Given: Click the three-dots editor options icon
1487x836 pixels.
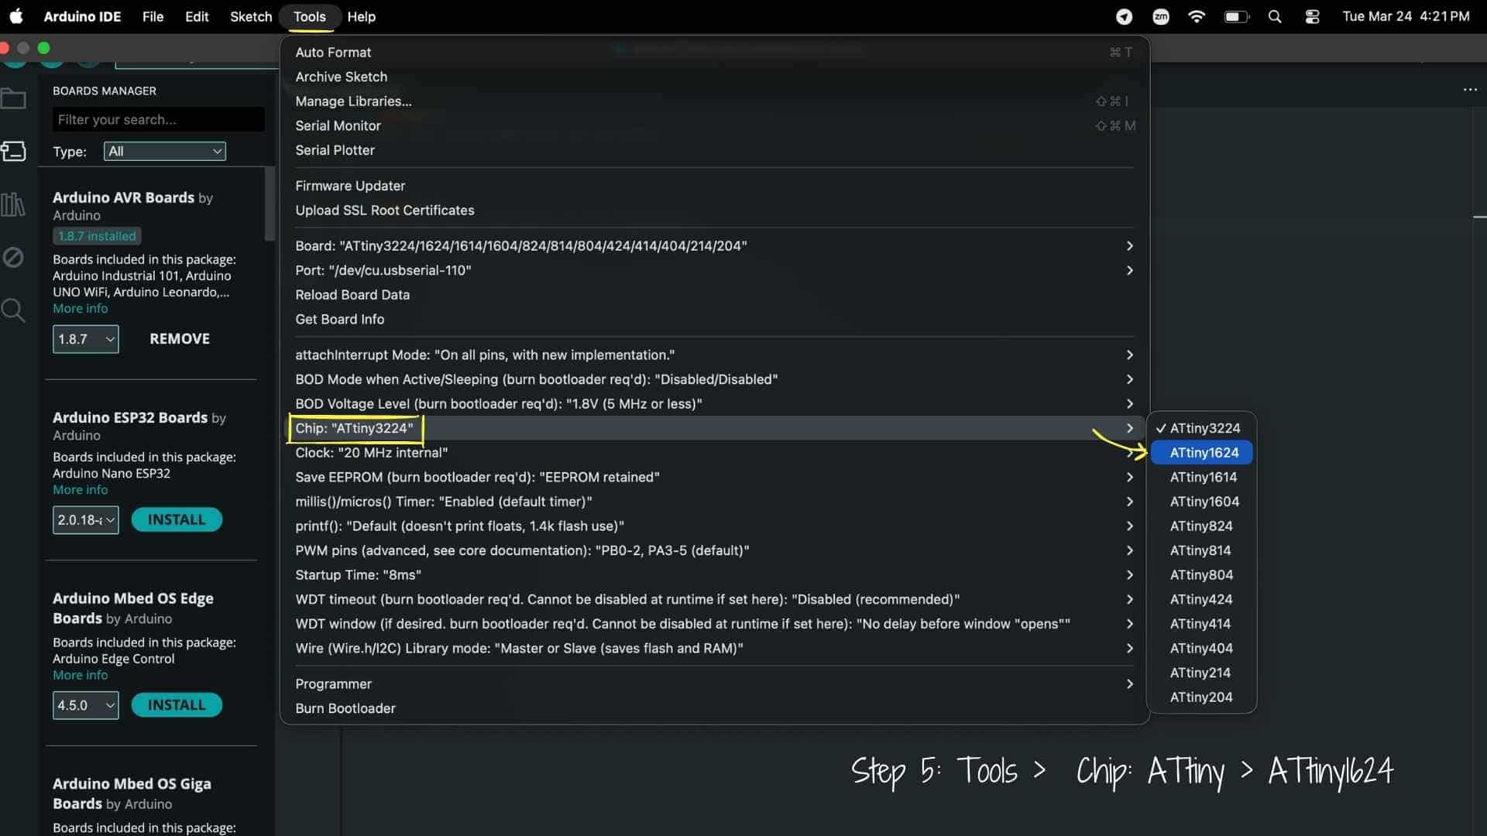Looking at the screenshot, I should click(x=1470, y=90).
